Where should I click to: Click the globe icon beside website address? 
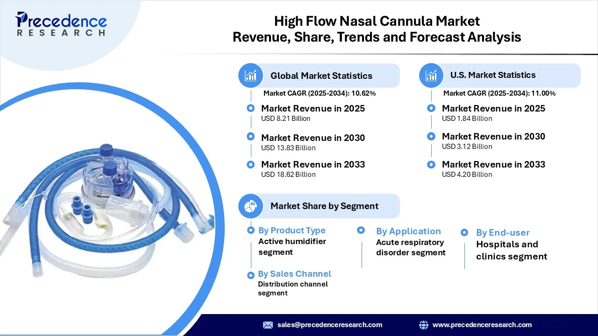click(x=424, y=325)
